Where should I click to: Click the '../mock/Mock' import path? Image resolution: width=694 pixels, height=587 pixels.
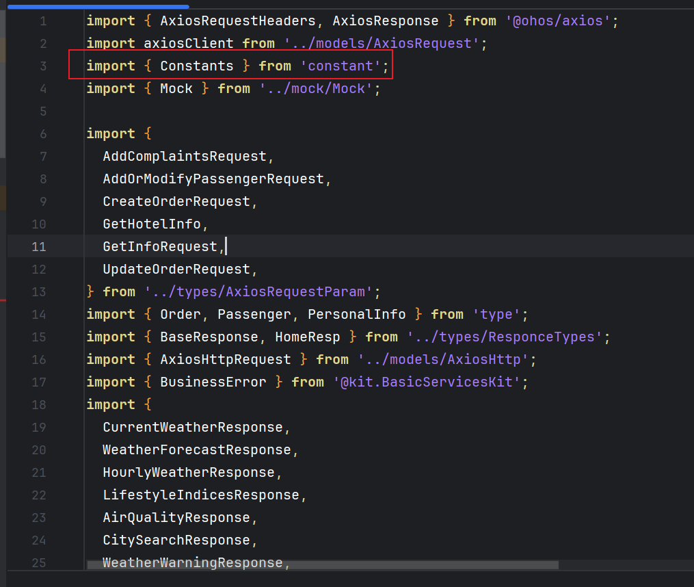[x=316, y=89]
